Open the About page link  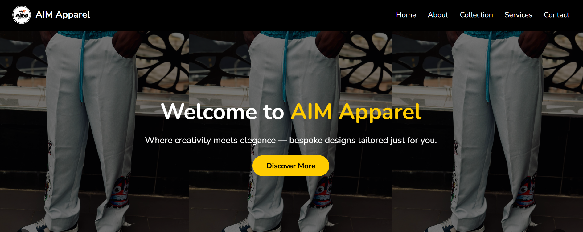438,15
